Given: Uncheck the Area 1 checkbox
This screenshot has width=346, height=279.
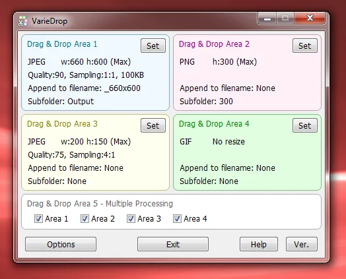Looking at the screenshot, I should pos(38,219).
